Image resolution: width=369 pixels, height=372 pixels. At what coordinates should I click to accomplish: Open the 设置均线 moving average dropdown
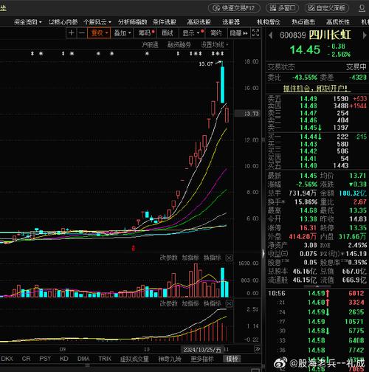215,45
